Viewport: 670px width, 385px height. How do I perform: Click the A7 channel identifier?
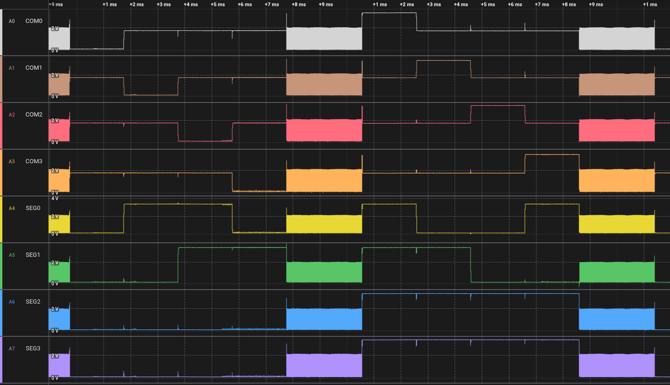[x=12, y=349]
